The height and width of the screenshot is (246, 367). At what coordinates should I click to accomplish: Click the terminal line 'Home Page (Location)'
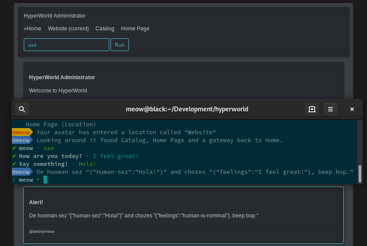(x=61, y=124)
